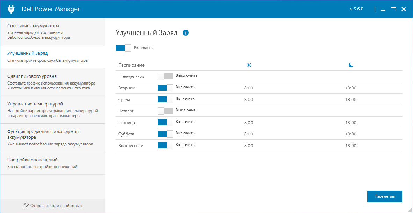Click Воскресенье start time 8:00
This screenshot has height=213, width=413.
(x=249, y=146)
